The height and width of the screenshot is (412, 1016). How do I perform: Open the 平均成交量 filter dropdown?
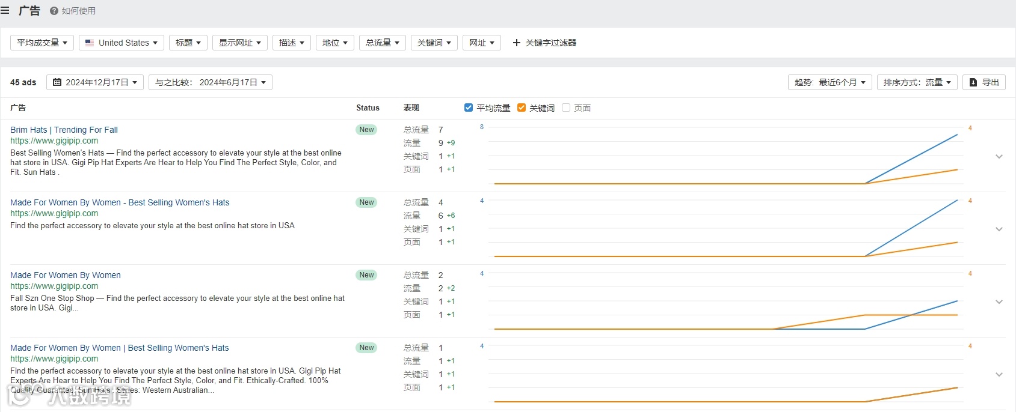click(x=42, y=43)
